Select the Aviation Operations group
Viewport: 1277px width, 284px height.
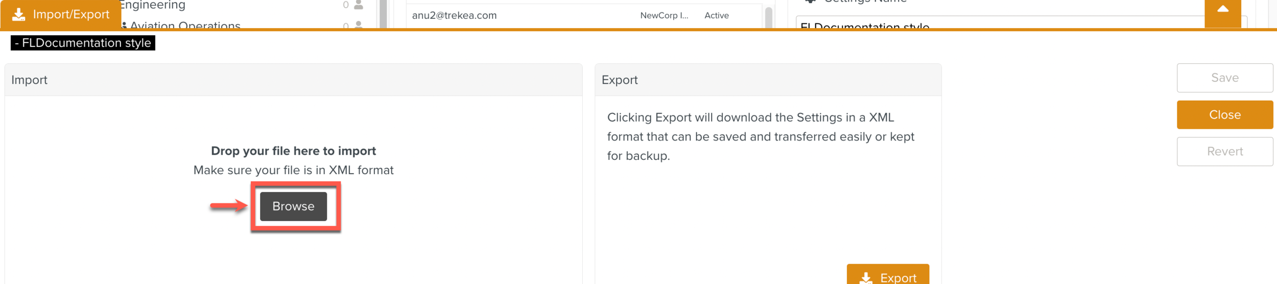[185, 25]
